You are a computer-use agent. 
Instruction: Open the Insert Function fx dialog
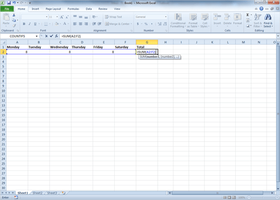click(x=57, y=36)
